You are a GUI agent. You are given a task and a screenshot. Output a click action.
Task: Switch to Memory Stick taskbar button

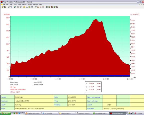click(x=66, y=113)
